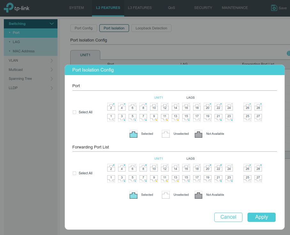Click LAGS label in the Port section
This screenshot has width=290, height=235.
pyautogui.click(x=190, y=98)
